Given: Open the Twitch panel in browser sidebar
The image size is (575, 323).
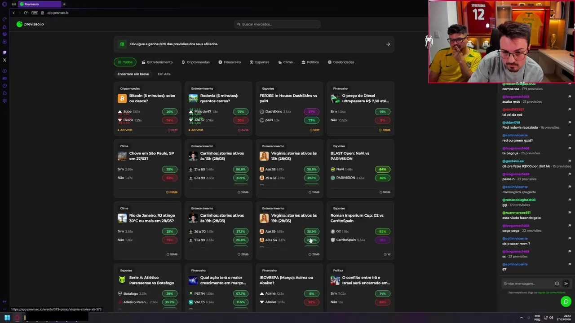Looking at the screenshot, I should point(4,52).
